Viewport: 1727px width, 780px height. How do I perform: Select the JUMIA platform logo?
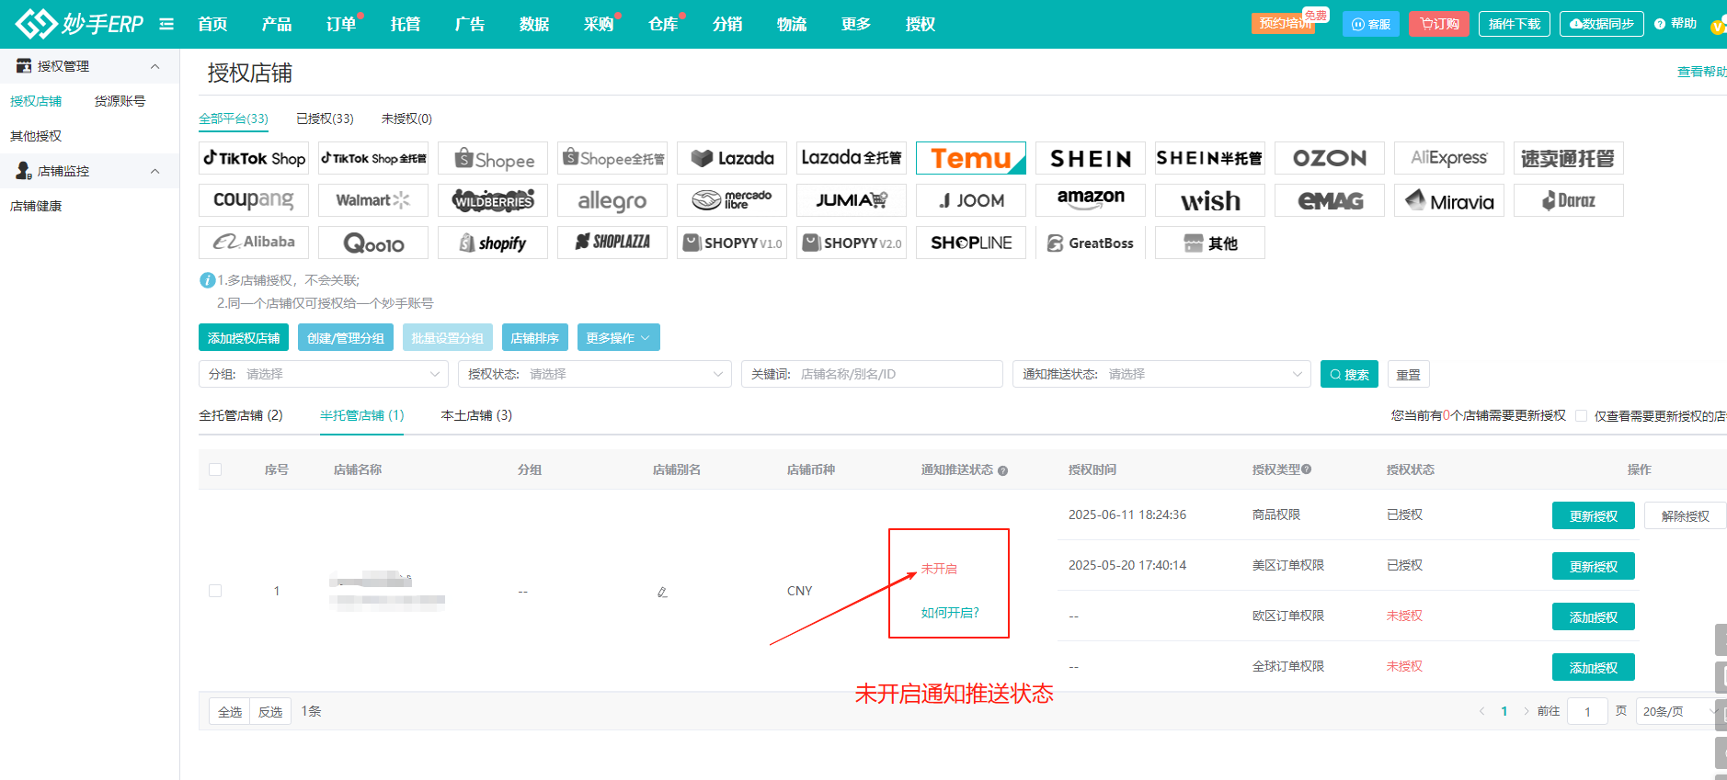tap(852, 200)
